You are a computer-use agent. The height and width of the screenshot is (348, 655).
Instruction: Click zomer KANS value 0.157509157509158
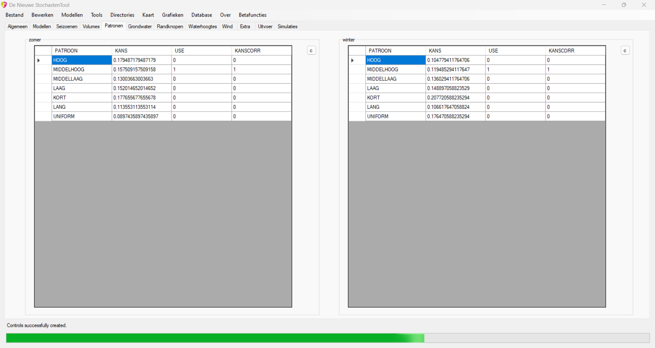coord(142,70)
